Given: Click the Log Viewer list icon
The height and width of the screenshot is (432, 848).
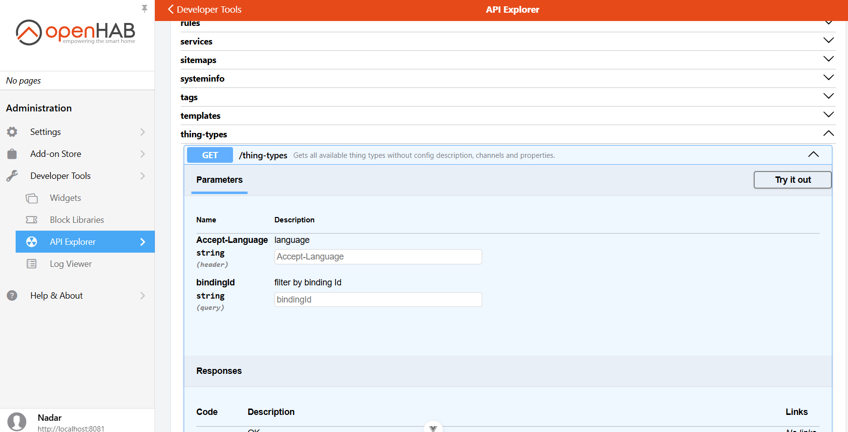Looking at the screenshot, I should tap(32, 264).
